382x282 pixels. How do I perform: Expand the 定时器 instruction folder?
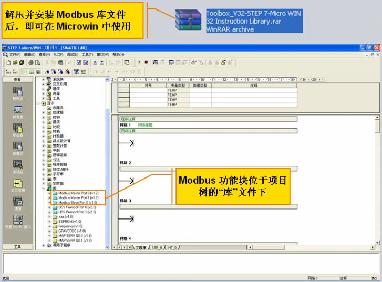44,184
